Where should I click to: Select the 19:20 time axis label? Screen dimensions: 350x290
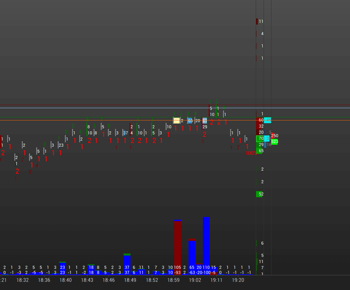[x=238, y=280]
